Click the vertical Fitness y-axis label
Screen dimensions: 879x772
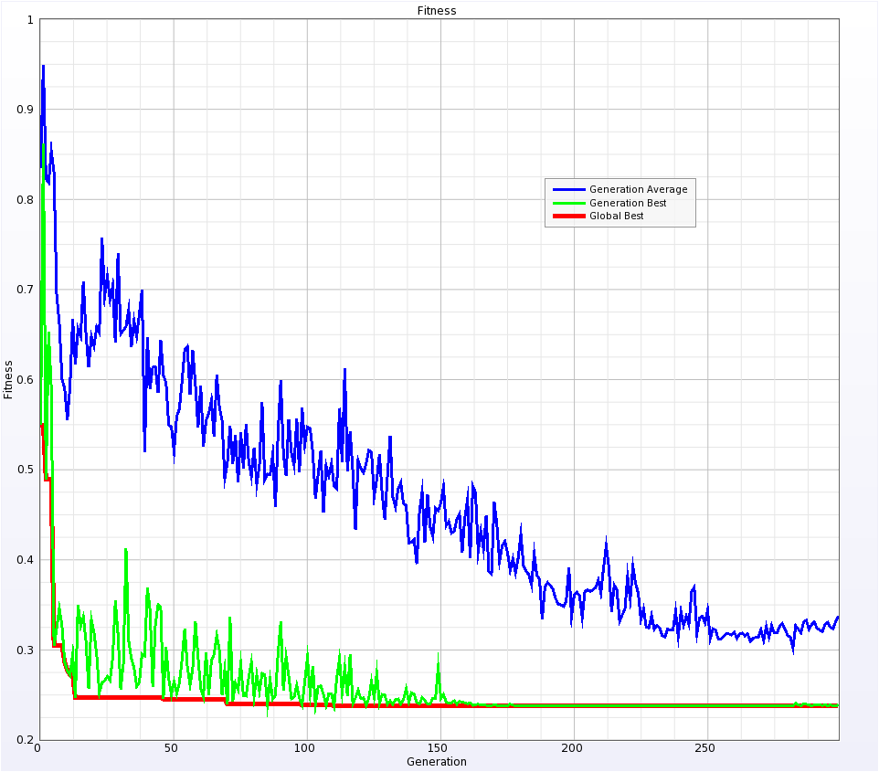(8, 379)
